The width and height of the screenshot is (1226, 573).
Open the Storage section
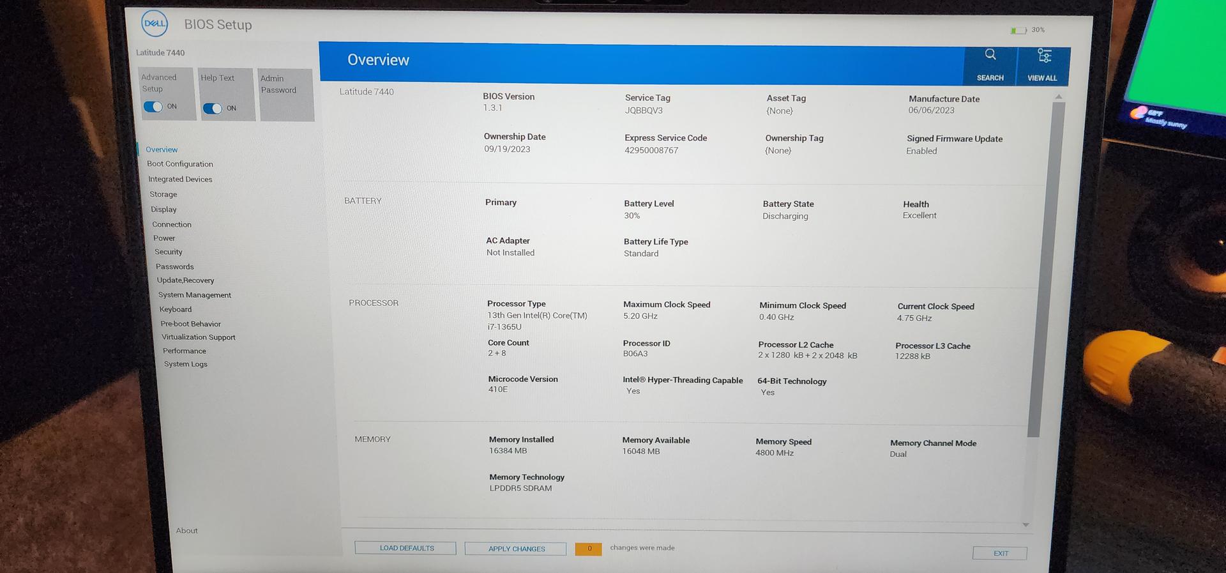pyautogui.click(x=163, y=194)
